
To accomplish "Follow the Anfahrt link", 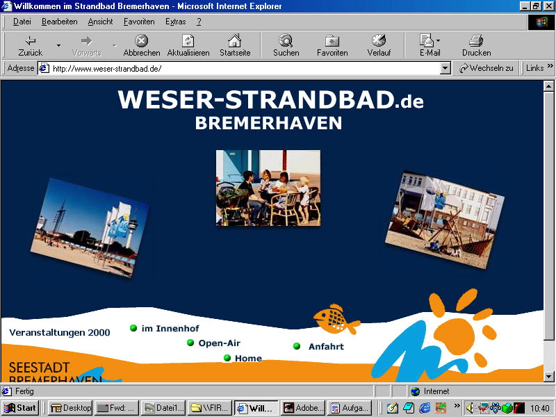I will pos(326,346).
